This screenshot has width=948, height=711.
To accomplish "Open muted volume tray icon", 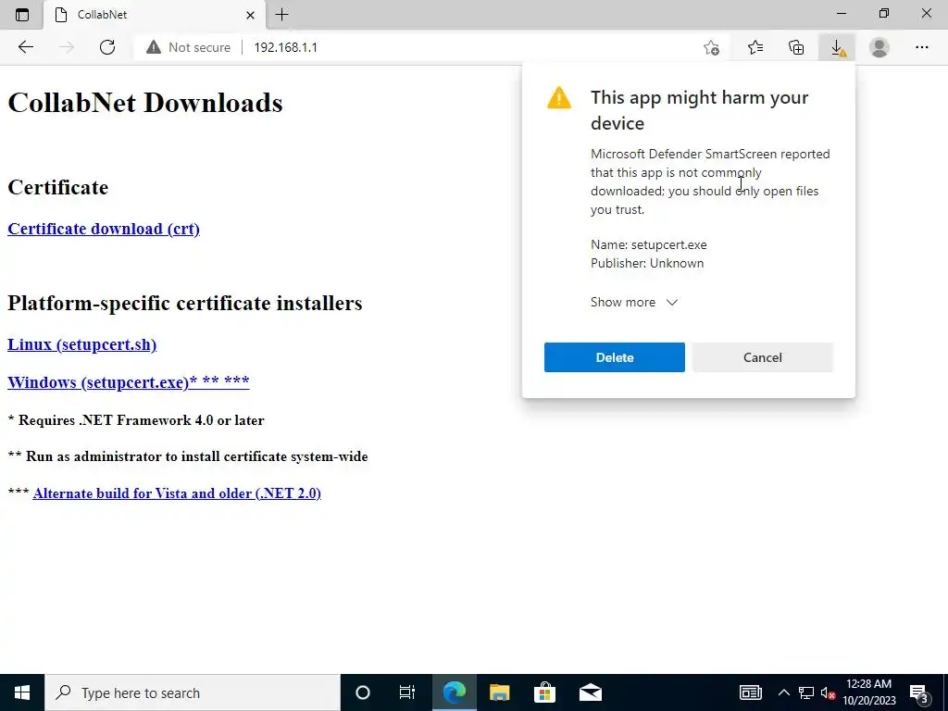I will click(828, 692).
